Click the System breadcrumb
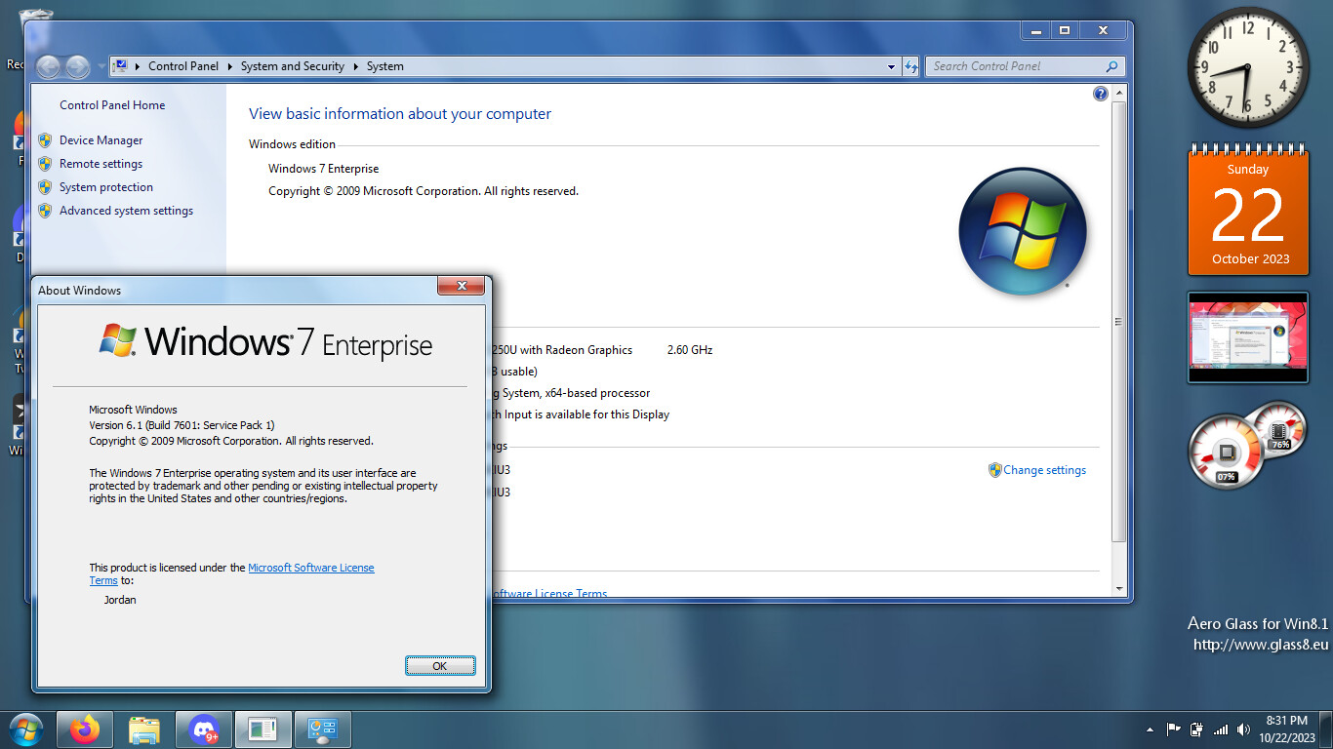 [x=385, y=66]
